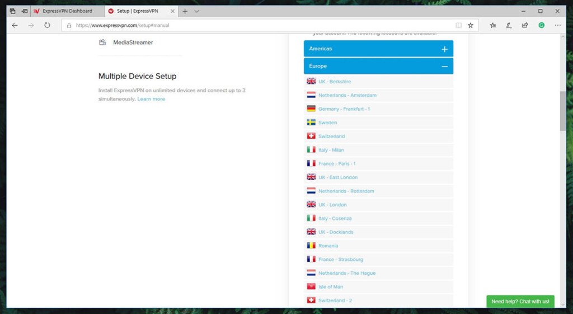Open tabs you've set aside icon

point(12,11)
